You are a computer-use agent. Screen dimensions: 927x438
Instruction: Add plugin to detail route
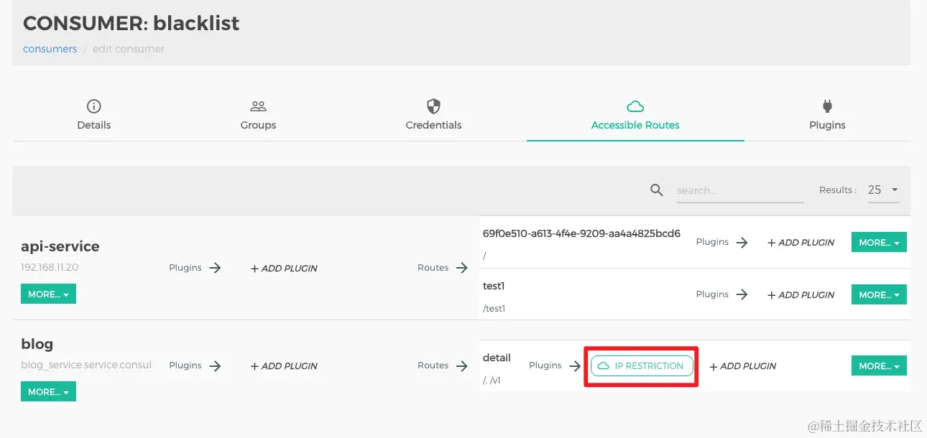(743, 366)
